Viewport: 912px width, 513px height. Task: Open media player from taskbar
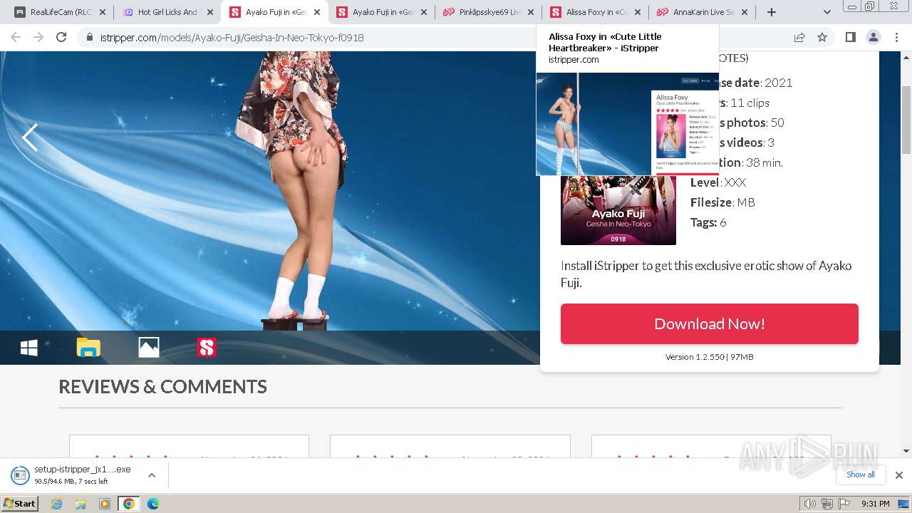(x=105, y=504)
